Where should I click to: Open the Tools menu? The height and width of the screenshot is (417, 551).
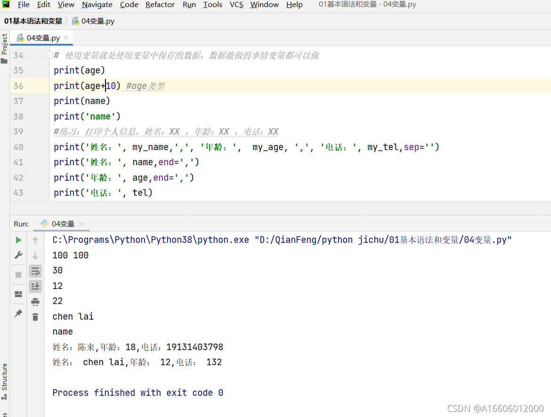212,5
